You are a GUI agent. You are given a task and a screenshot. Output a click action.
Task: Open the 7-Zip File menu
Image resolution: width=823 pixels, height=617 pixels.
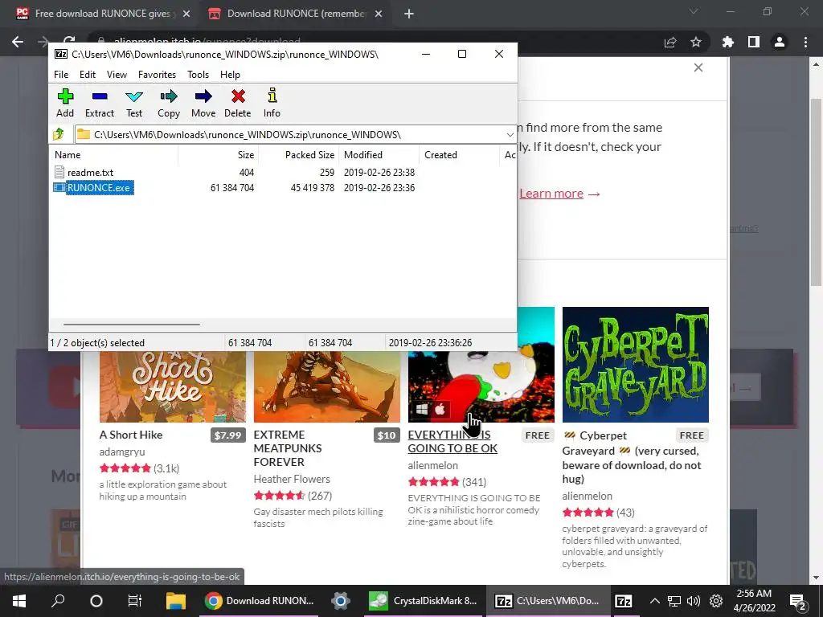point(61,75)
